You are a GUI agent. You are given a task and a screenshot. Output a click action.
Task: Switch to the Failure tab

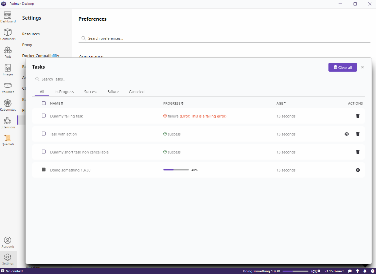[113, 92]
